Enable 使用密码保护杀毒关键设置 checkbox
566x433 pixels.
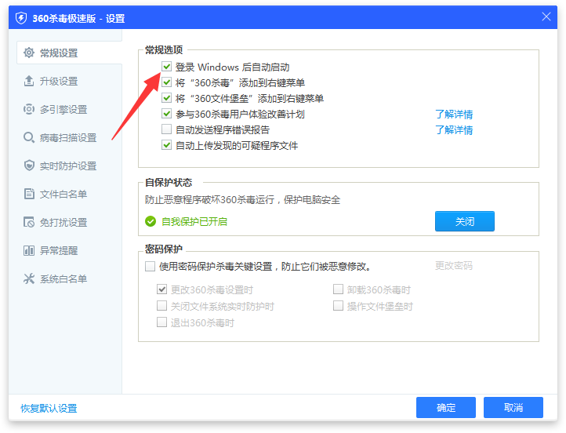click(150, 266)
